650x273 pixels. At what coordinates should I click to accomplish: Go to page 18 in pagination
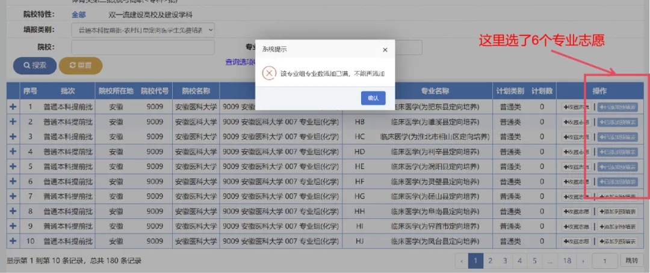pos(567,260)
